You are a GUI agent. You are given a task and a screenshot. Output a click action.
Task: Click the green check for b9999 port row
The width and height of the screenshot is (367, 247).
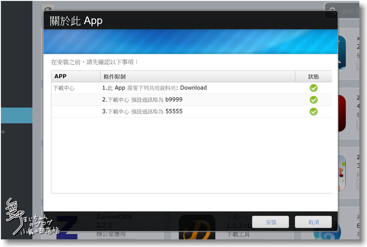[x=314, y=100]
